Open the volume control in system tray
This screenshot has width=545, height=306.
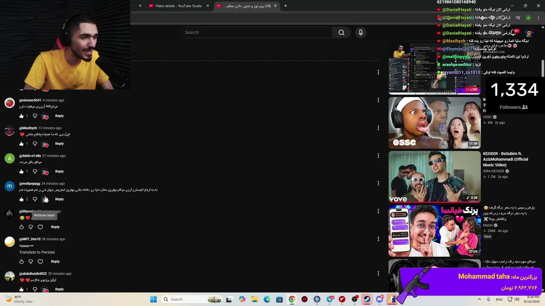(516, 300)
